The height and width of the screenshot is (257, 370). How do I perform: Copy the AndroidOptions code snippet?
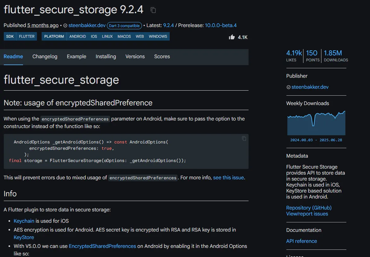click(244, 138)
